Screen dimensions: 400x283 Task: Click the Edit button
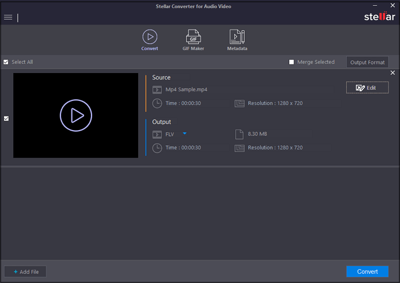coord(367,88)
